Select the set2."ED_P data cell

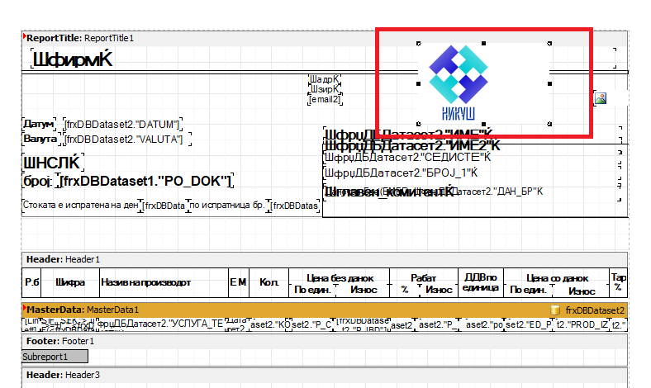coord(529,324)
